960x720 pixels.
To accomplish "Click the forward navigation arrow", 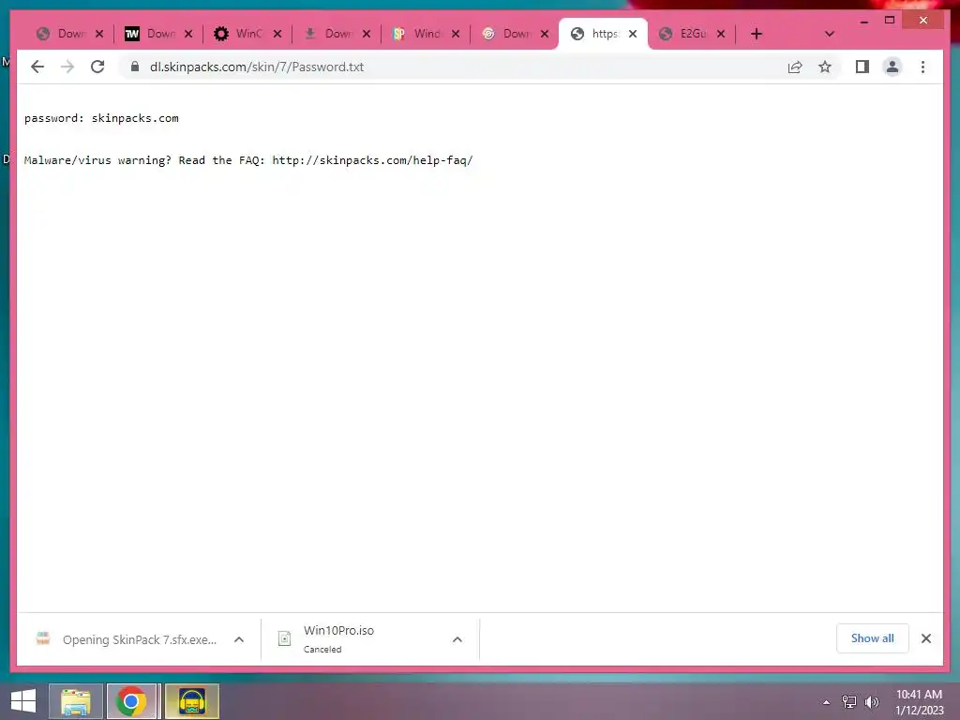I will click(67, 67).
